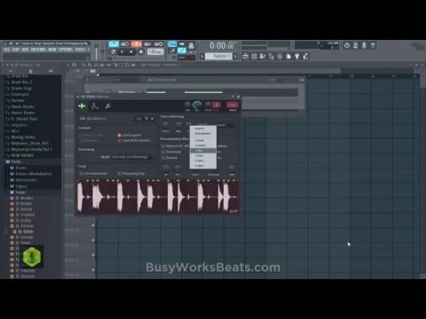Open the TOOLS menu
The height and width of the screenshot is (319, 426).
pyautogui.click(x=80, y=50)
